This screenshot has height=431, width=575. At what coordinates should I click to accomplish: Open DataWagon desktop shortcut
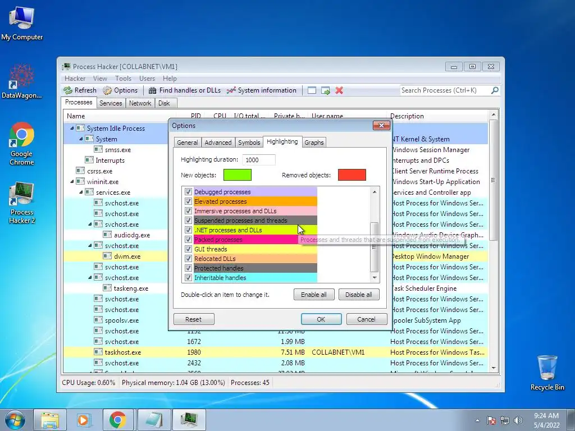coord(22,81)
